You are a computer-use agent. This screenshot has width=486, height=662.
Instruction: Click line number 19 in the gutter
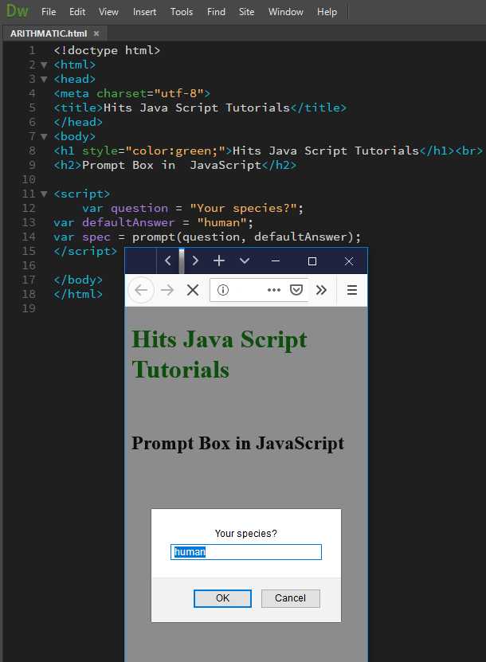29,309
